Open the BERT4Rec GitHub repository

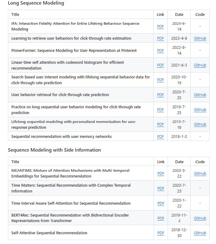(x=200, y=218)
